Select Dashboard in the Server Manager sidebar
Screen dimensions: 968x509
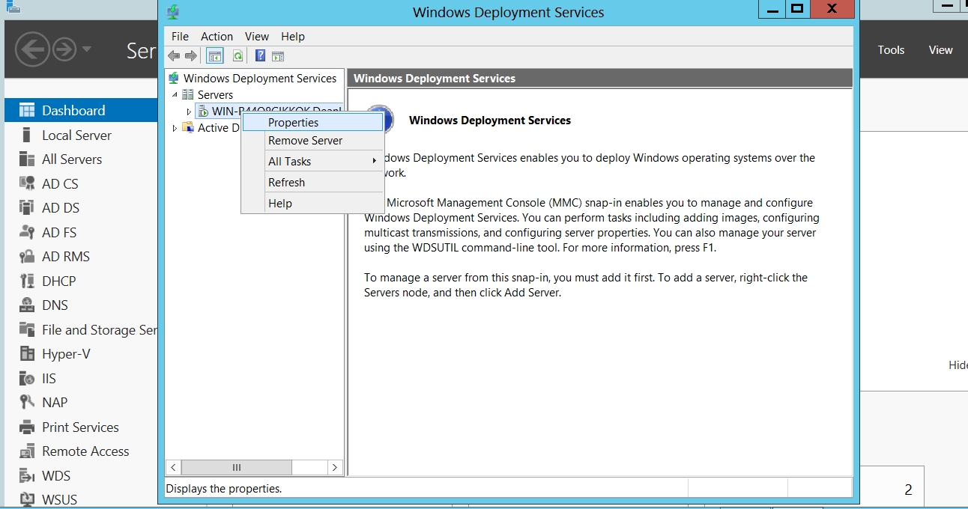click(x=73, y=111)
